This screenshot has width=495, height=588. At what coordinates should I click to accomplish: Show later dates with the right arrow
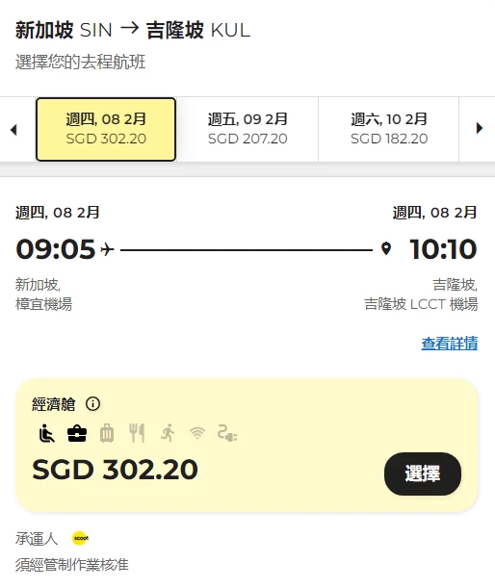[x=480, y=128]
